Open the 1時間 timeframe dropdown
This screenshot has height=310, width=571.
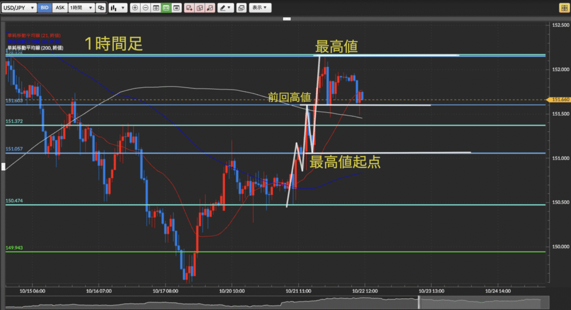pos(80,8)
